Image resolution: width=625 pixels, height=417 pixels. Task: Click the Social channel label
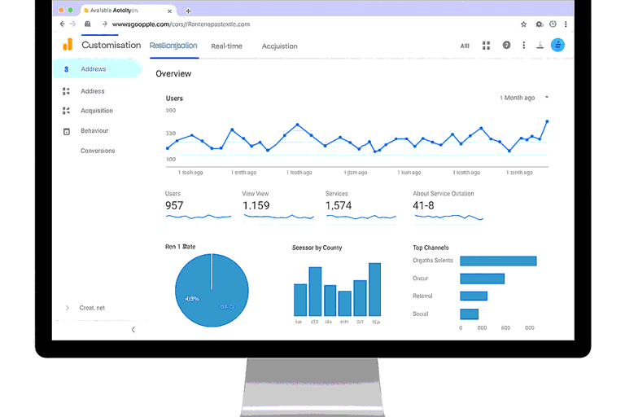pyautogui.click(x=421, y=314)
